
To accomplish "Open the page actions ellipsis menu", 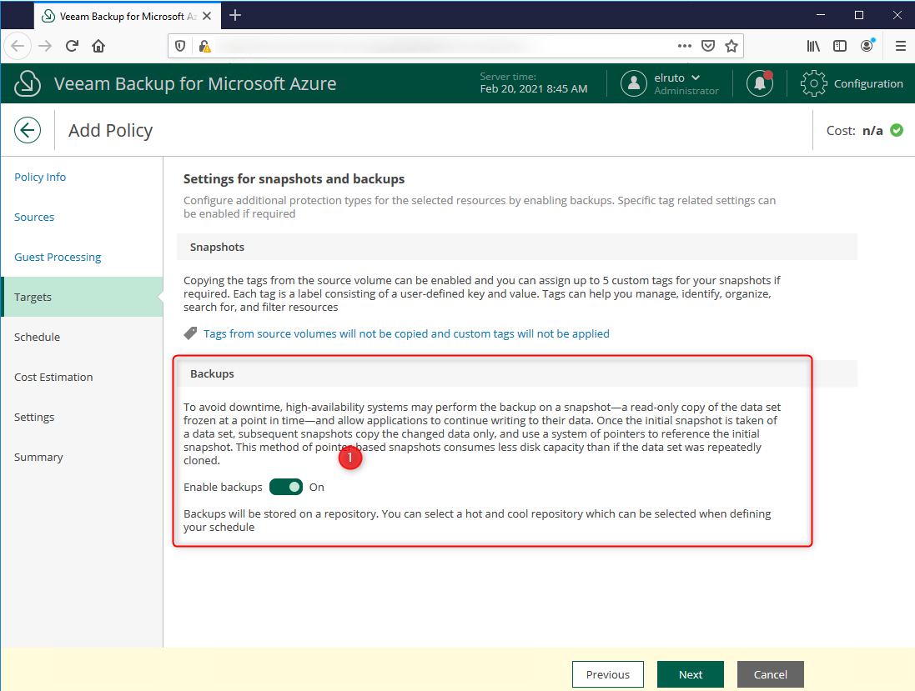I will coord(684,46).
